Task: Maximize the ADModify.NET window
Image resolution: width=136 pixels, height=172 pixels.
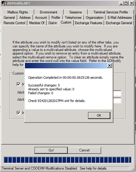Action: (126, 3)
